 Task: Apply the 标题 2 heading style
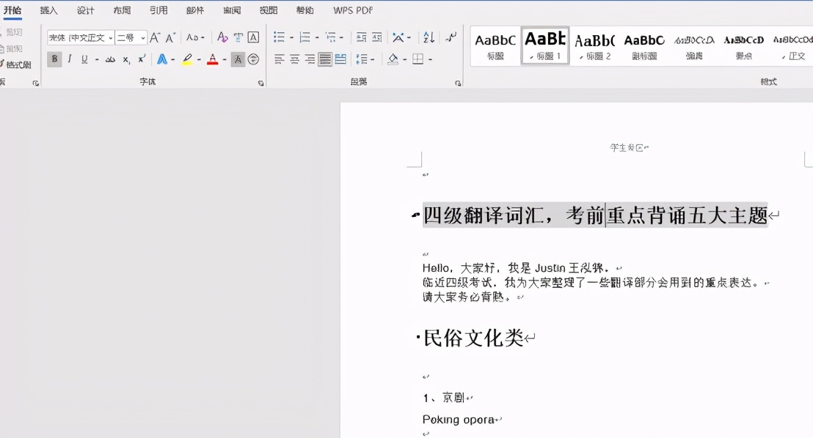(x=594, y=45)
